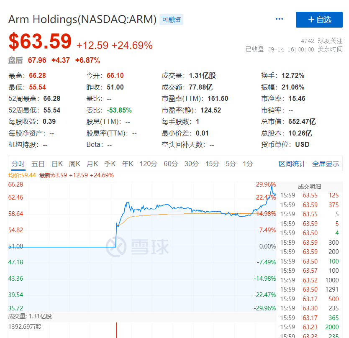Click the Arm Holdings stock title
349x338 pixels.
[82, 19]
